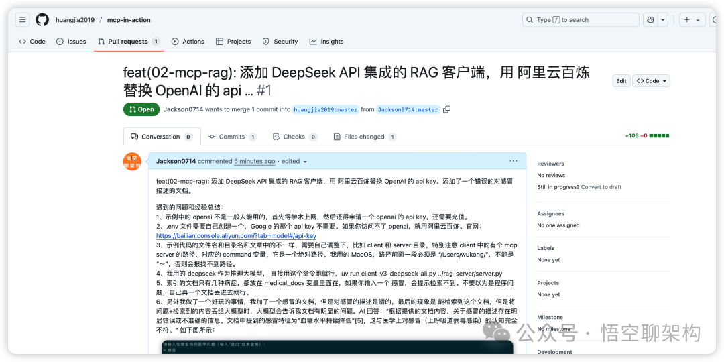The height and width of the screenshot is (362, 724).
Task: Open the Projects tab
Action: [233, 41]
